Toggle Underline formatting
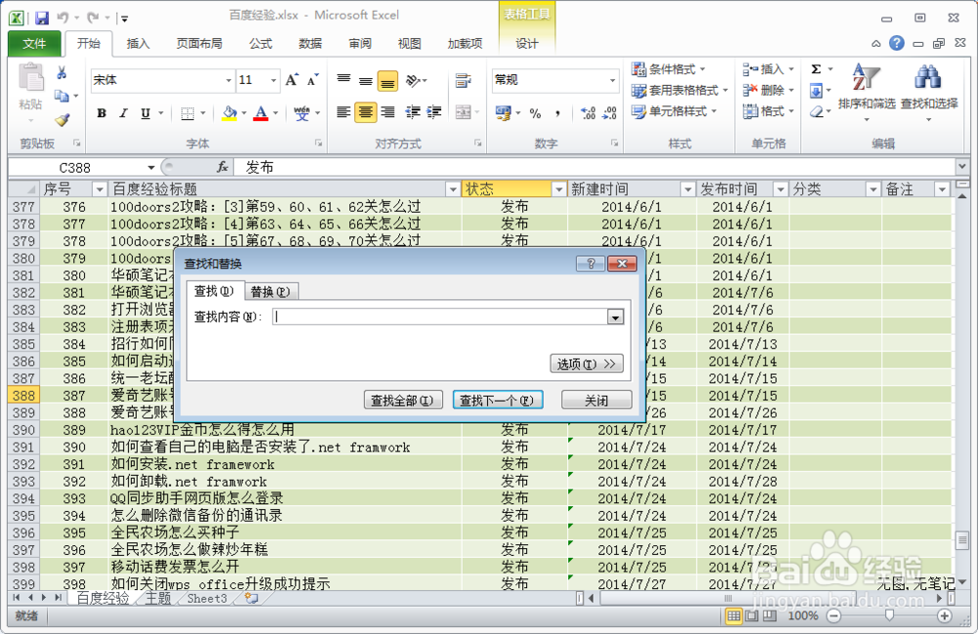The width and height of the screenshot is (978, 634). 145,113
